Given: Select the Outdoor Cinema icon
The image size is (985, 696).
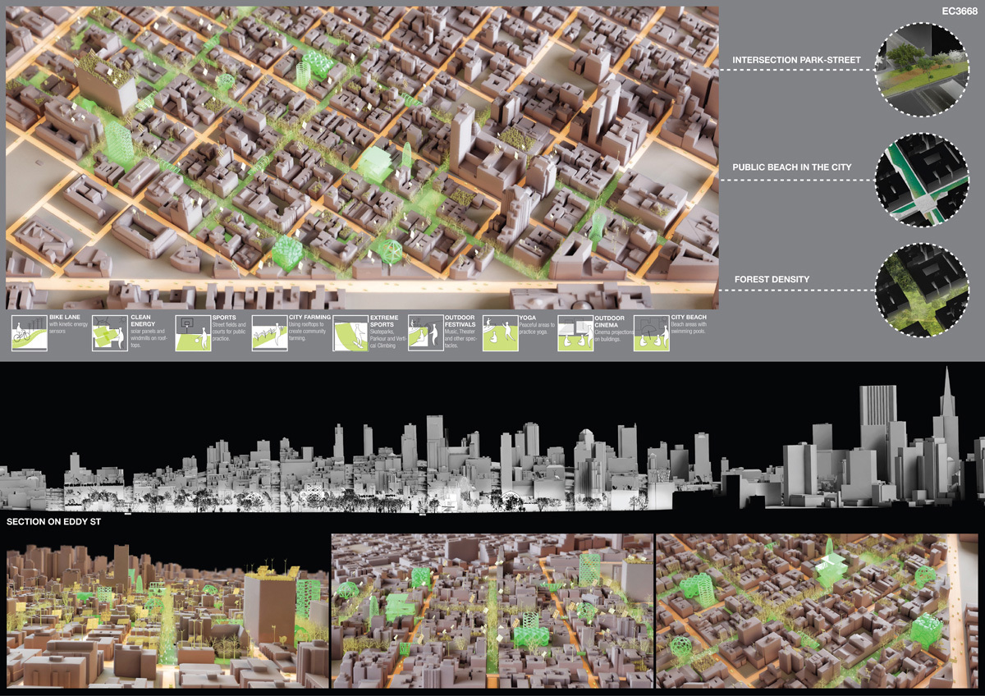Looking at the screenshot, I should tap(575, 334).
